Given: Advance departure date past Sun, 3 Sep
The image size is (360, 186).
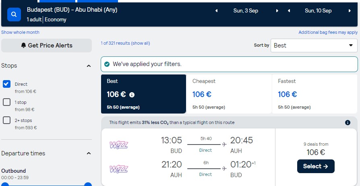Looking at the screenshot, I should (277, 11).
